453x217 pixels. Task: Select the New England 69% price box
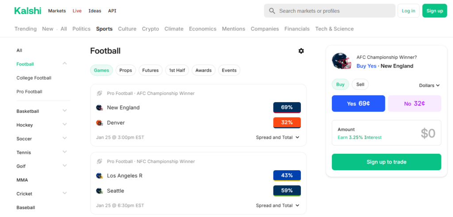point(287,107)
